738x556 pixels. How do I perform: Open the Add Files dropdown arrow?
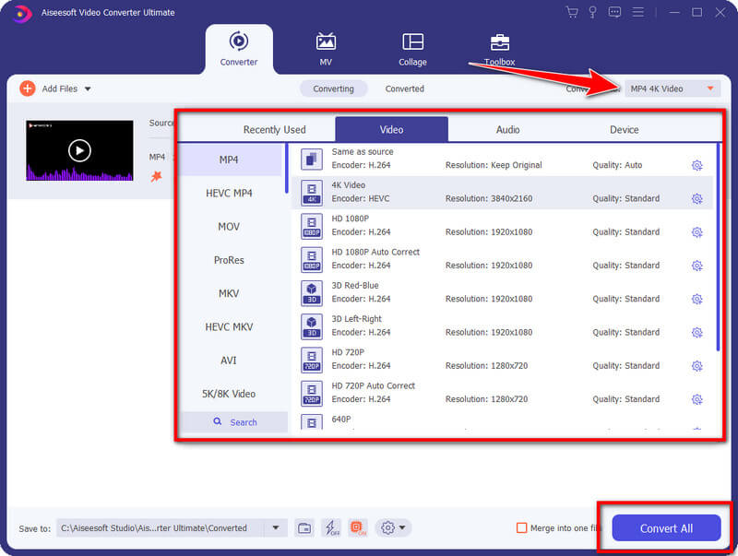point(88,89)
